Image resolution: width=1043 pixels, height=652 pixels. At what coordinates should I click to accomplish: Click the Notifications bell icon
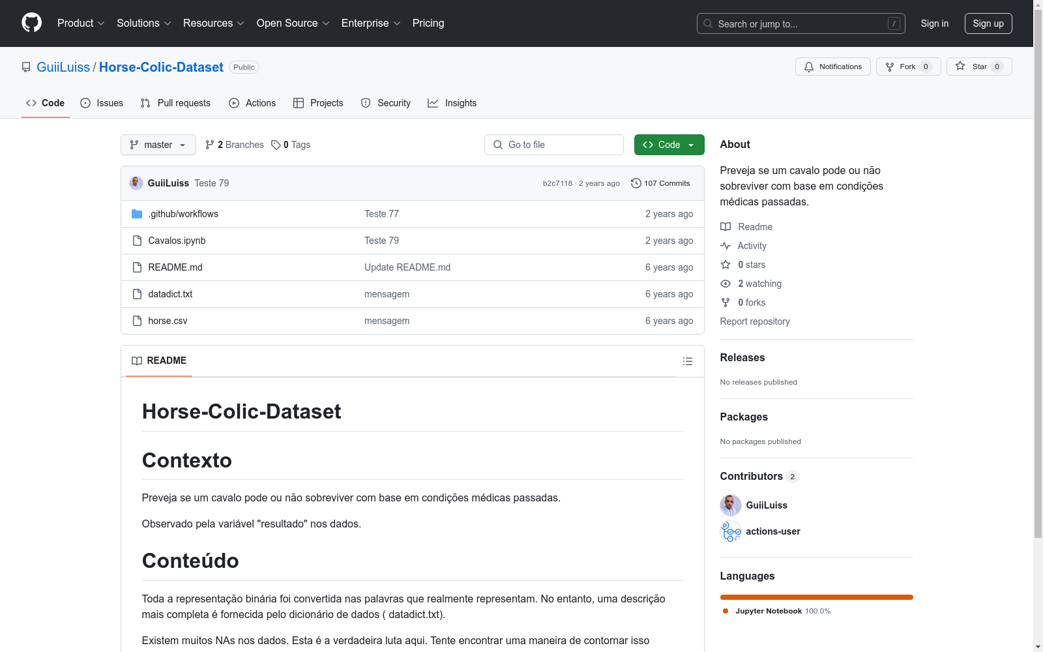click(x=809, y=67)
